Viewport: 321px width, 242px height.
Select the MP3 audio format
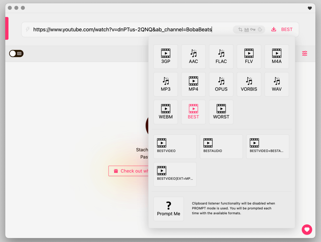pos(166,84)
